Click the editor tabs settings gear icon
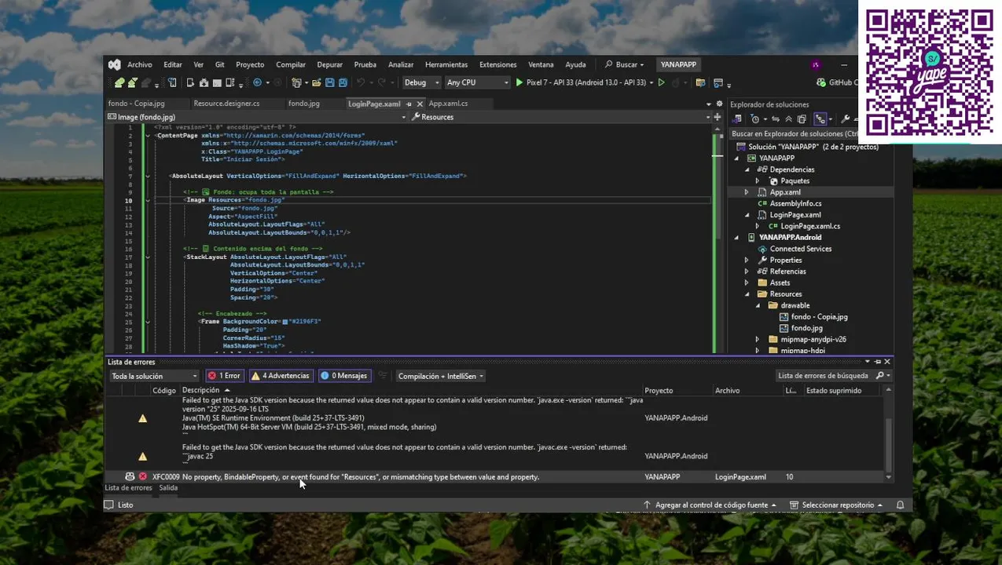Image resolution: width=1002 pixels, height=565 pixels. pos(718,104)
